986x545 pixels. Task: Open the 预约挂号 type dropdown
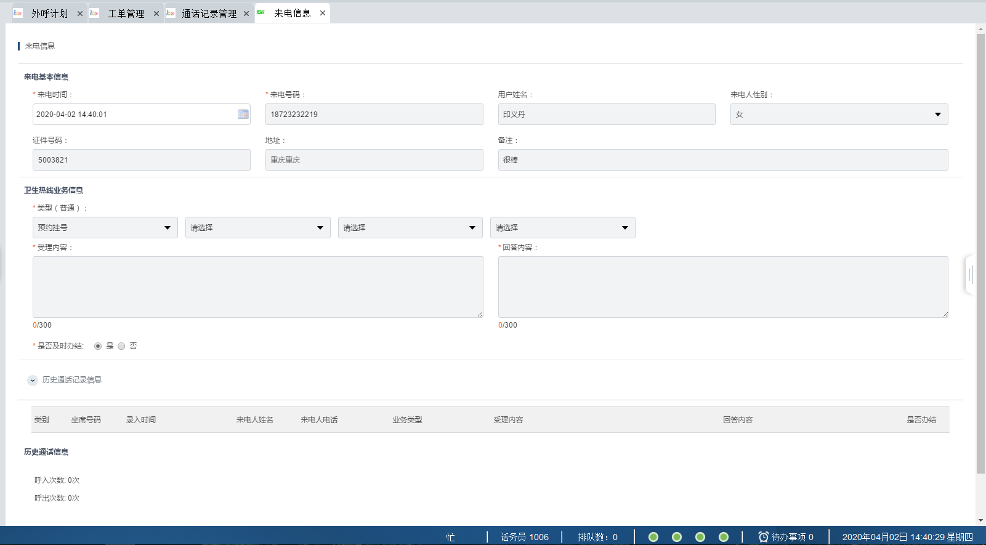click(105, 227)
